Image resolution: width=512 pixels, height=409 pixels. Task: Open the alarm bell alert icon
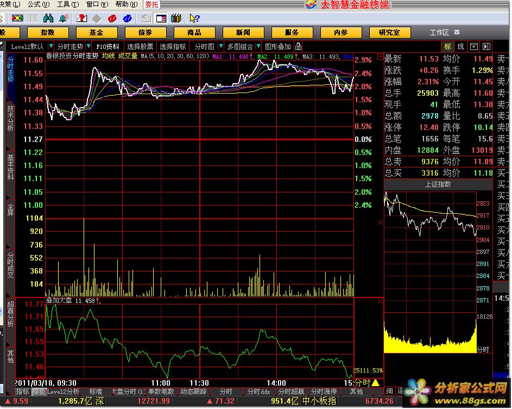[64, 18]
